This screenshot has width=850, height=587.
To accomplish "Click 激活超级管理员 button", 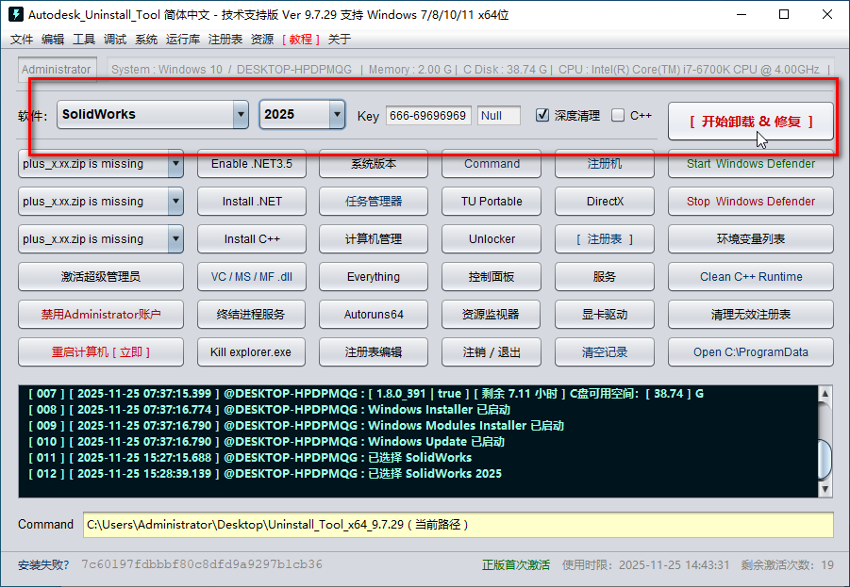I will [x=101, y=277].
